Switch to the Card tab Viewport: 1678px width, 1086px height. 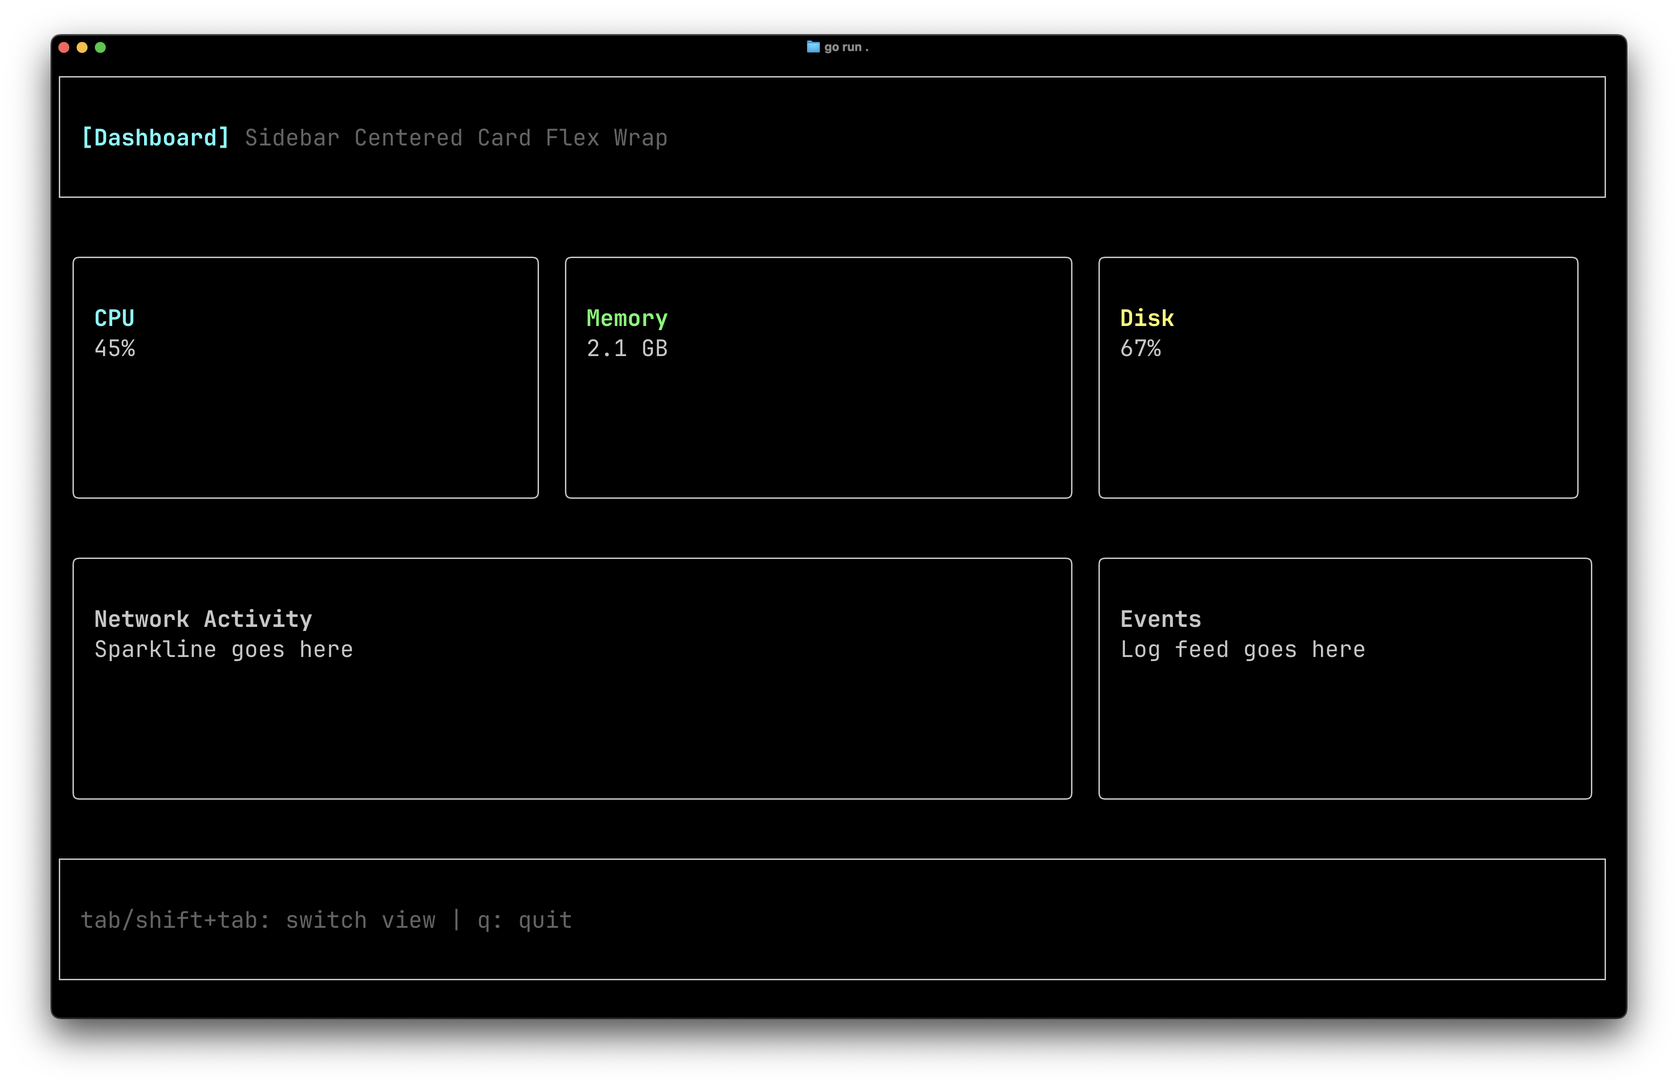click(504, 137)
